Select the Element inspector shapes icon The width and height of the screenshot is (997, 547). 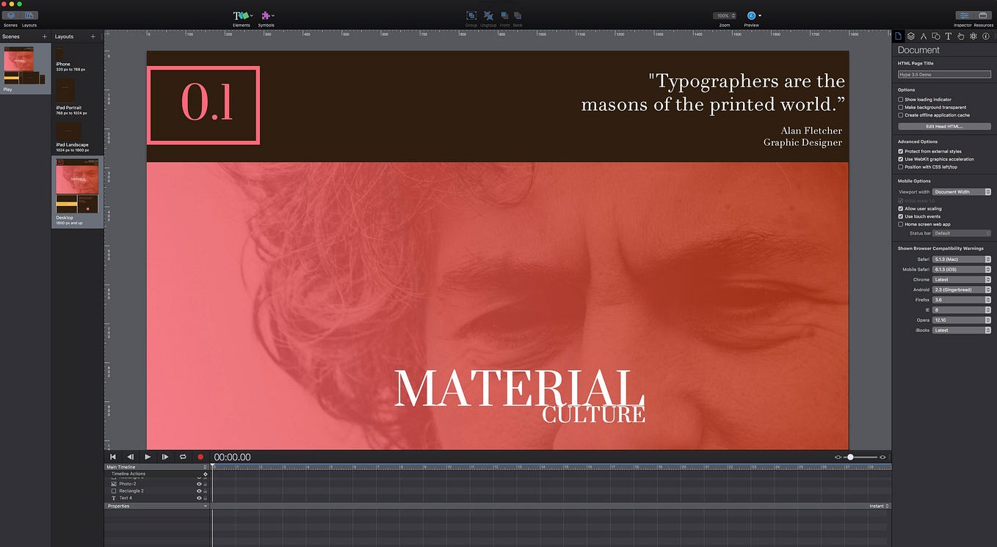coord(935,36)
